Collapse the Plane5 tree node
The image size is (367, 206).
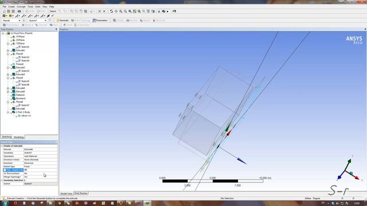(8, 78)
